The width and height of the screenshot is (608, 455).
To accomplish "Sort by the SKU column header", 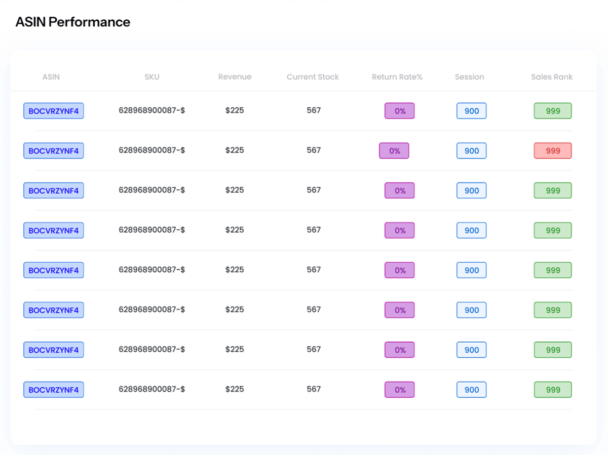I will click(151, 77).
